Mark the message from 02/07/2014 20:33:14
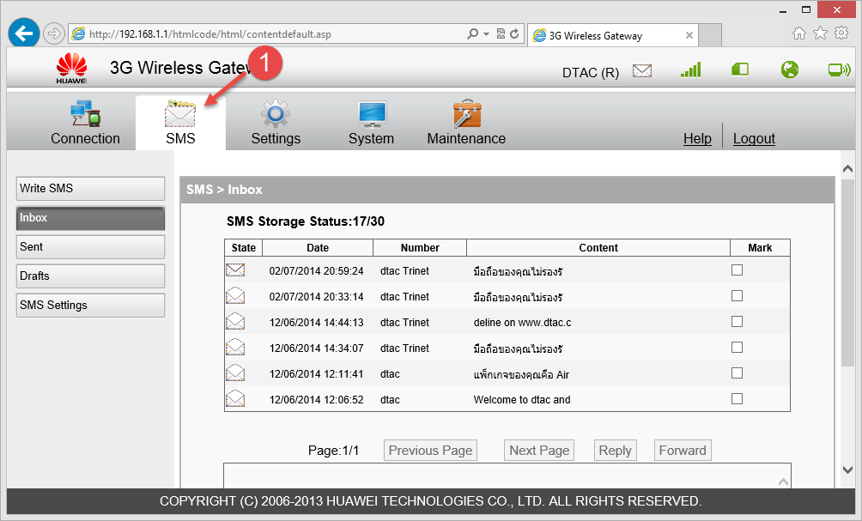This screenshot has height=521, width=862. pos(738,295)
